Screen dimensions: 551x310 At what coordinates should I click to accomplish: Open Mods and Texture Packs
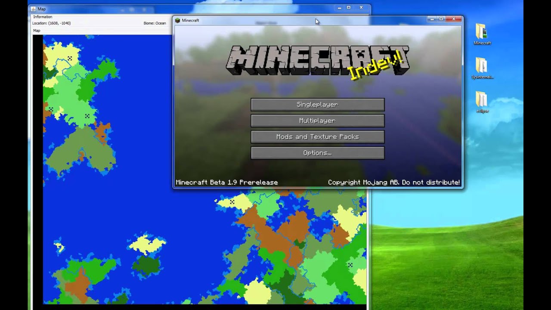pos(317,137)
